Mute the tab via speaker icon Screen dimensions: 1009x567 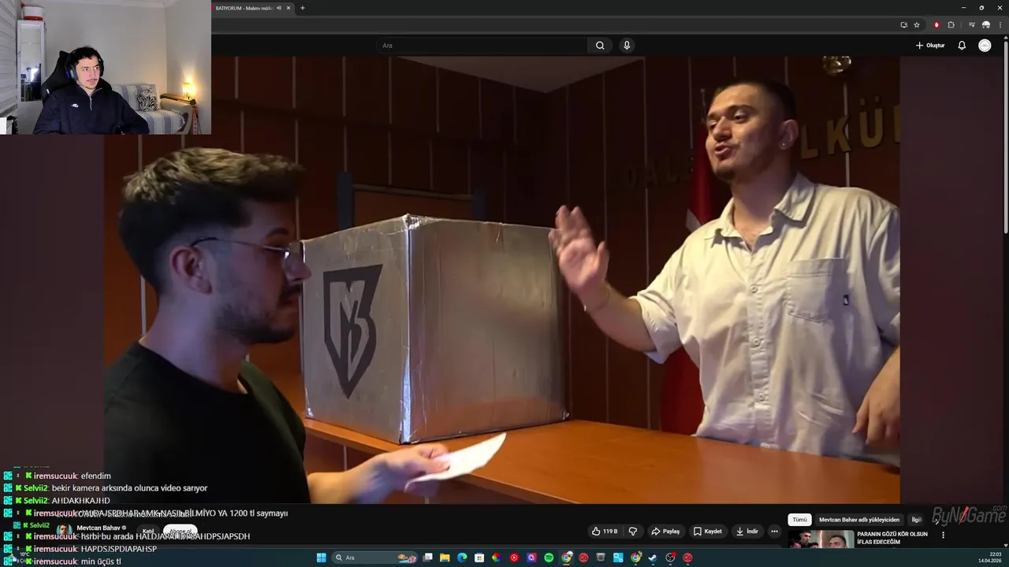(x=279, y=8)
